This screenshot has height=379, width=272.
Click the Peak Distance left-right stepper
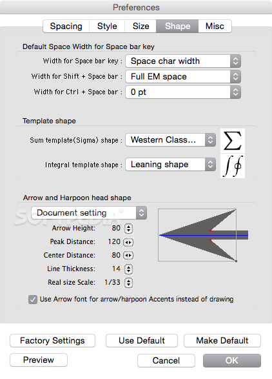point(128,242)
